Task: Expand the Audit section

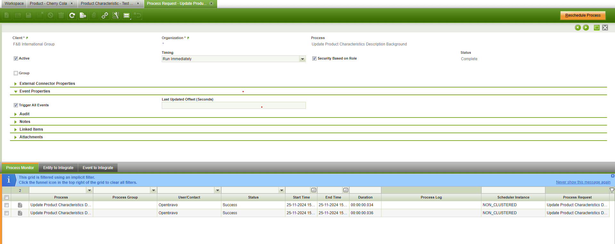Action: point(24,114)
